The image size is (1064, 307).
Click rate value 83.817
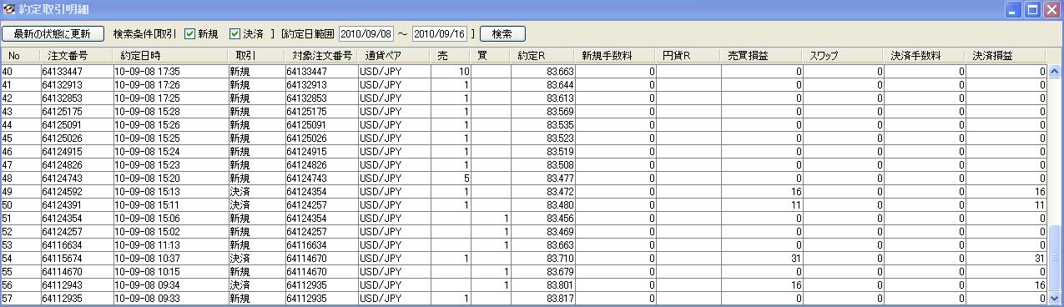tap(560, 299)
